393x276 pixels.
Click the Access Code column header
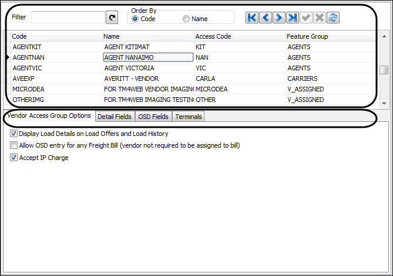pos(240,36)
